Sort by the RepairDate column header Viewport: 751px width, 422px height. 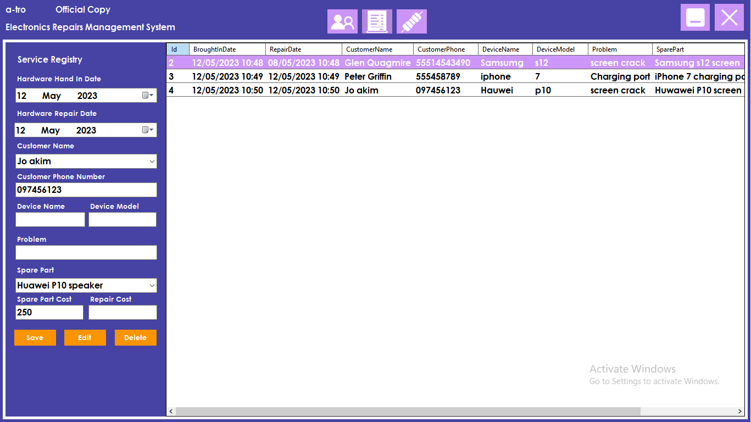[304, 49]
